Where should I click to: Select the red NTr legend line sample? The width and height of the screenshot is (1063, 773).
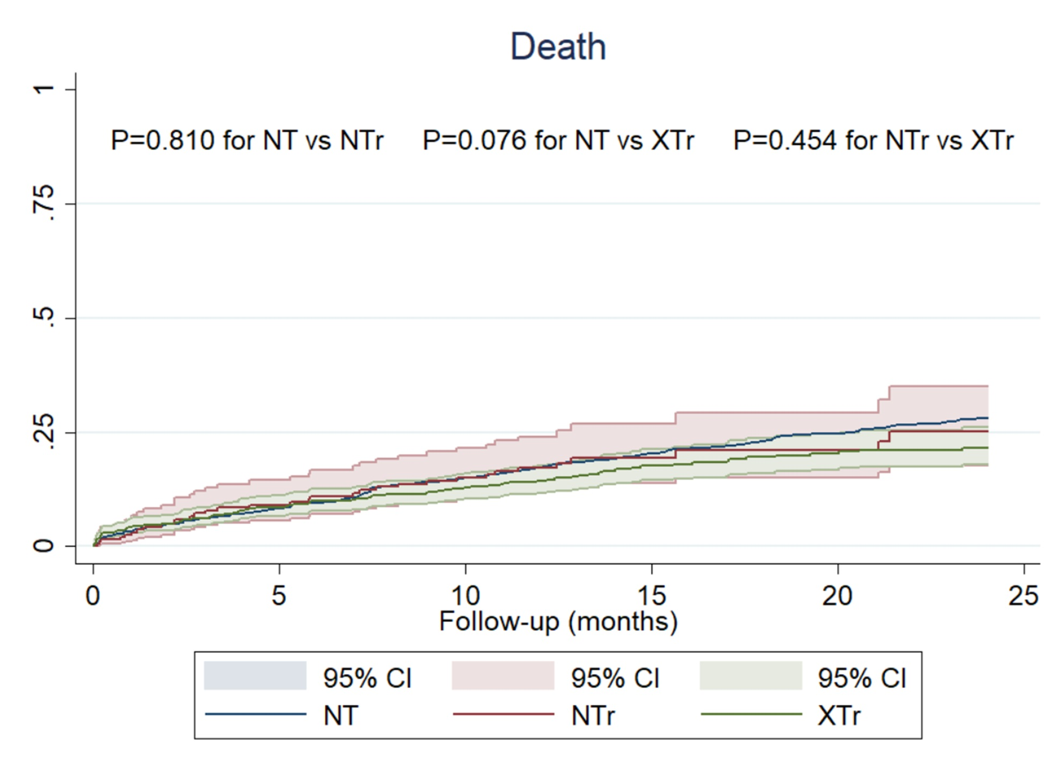point(503,714)
